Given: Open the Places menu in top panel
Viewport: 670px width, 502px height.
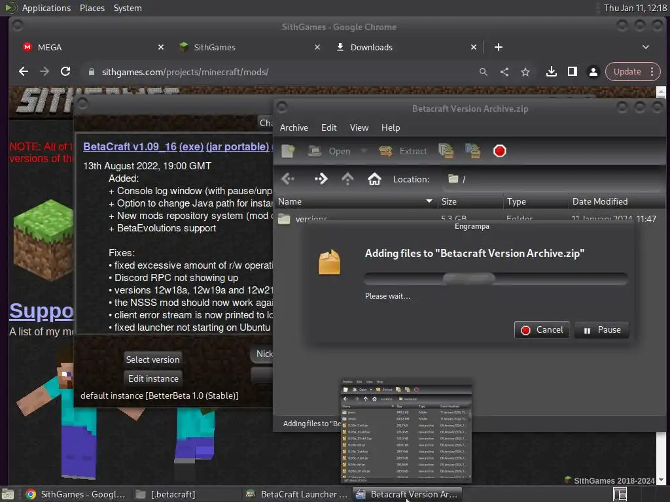Looking at the screenshot, I should pos(92,8).
